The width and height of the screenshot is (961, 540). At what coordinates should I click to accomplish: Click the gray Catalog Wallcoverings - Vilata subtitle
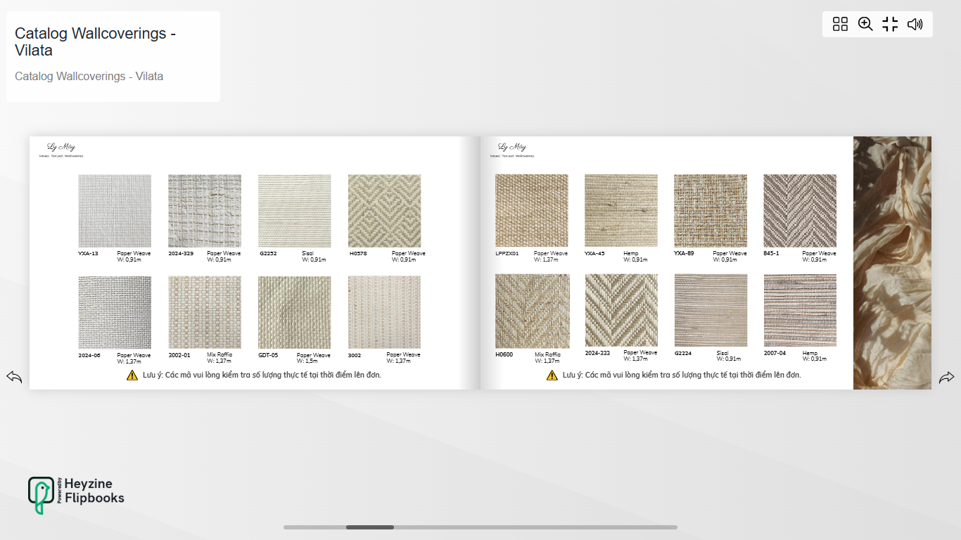pos(89,76)
